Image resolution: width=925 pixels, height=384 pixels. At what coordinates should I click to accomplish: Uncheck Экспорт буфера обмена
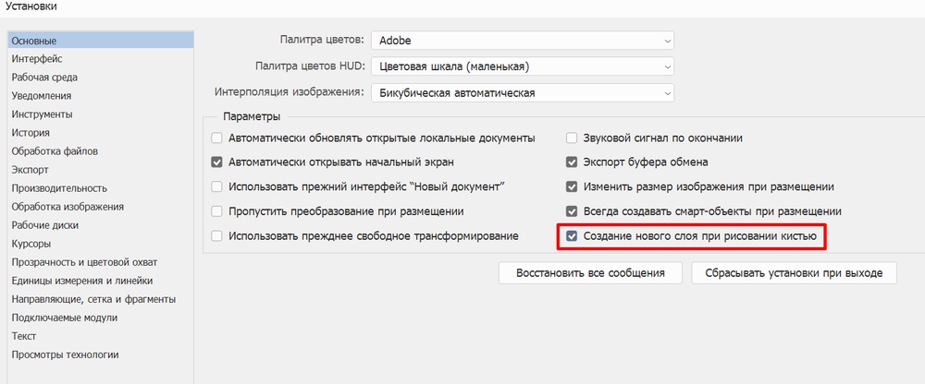pos(573,162)
